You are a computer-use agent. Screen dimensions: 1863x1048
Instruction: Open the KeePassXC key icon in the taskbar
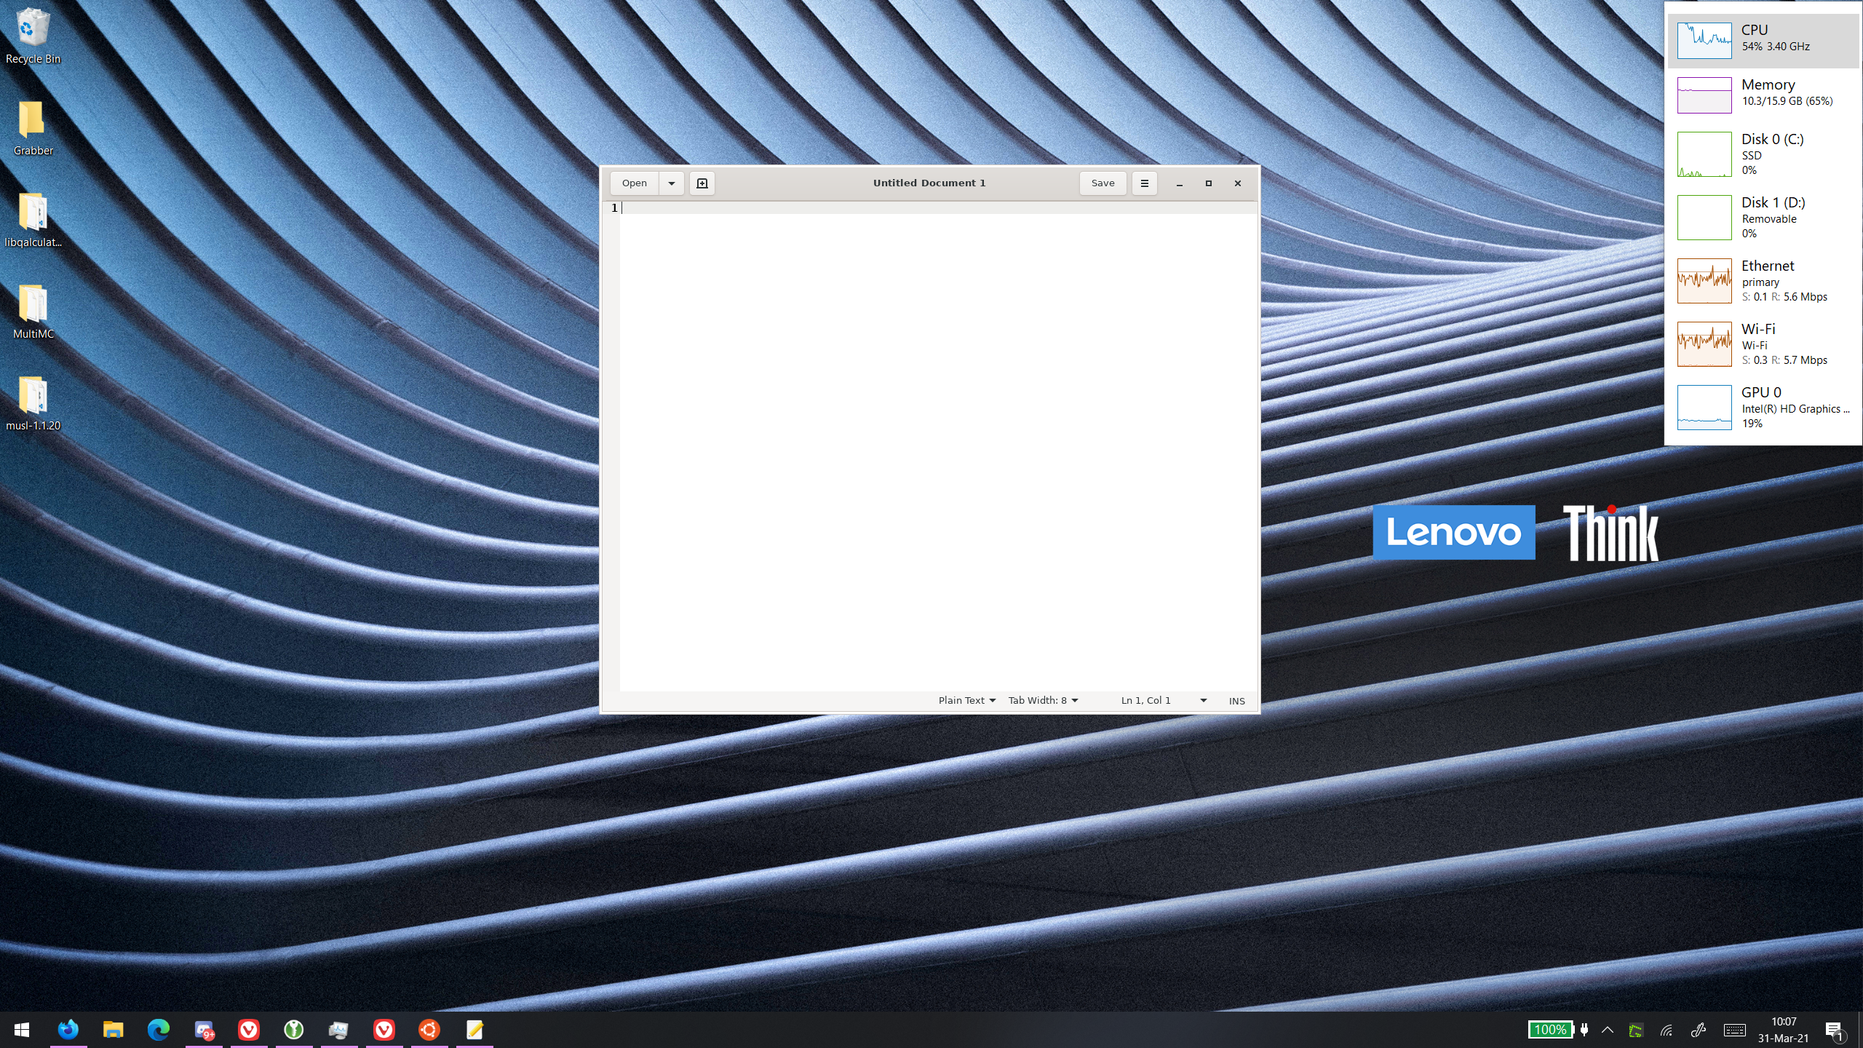(x=294, y=1030)
